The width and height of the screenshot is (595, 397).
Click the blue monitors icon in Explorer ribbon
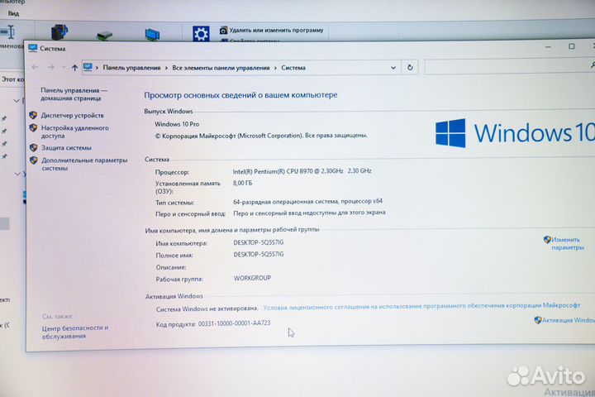pos(152,34)
